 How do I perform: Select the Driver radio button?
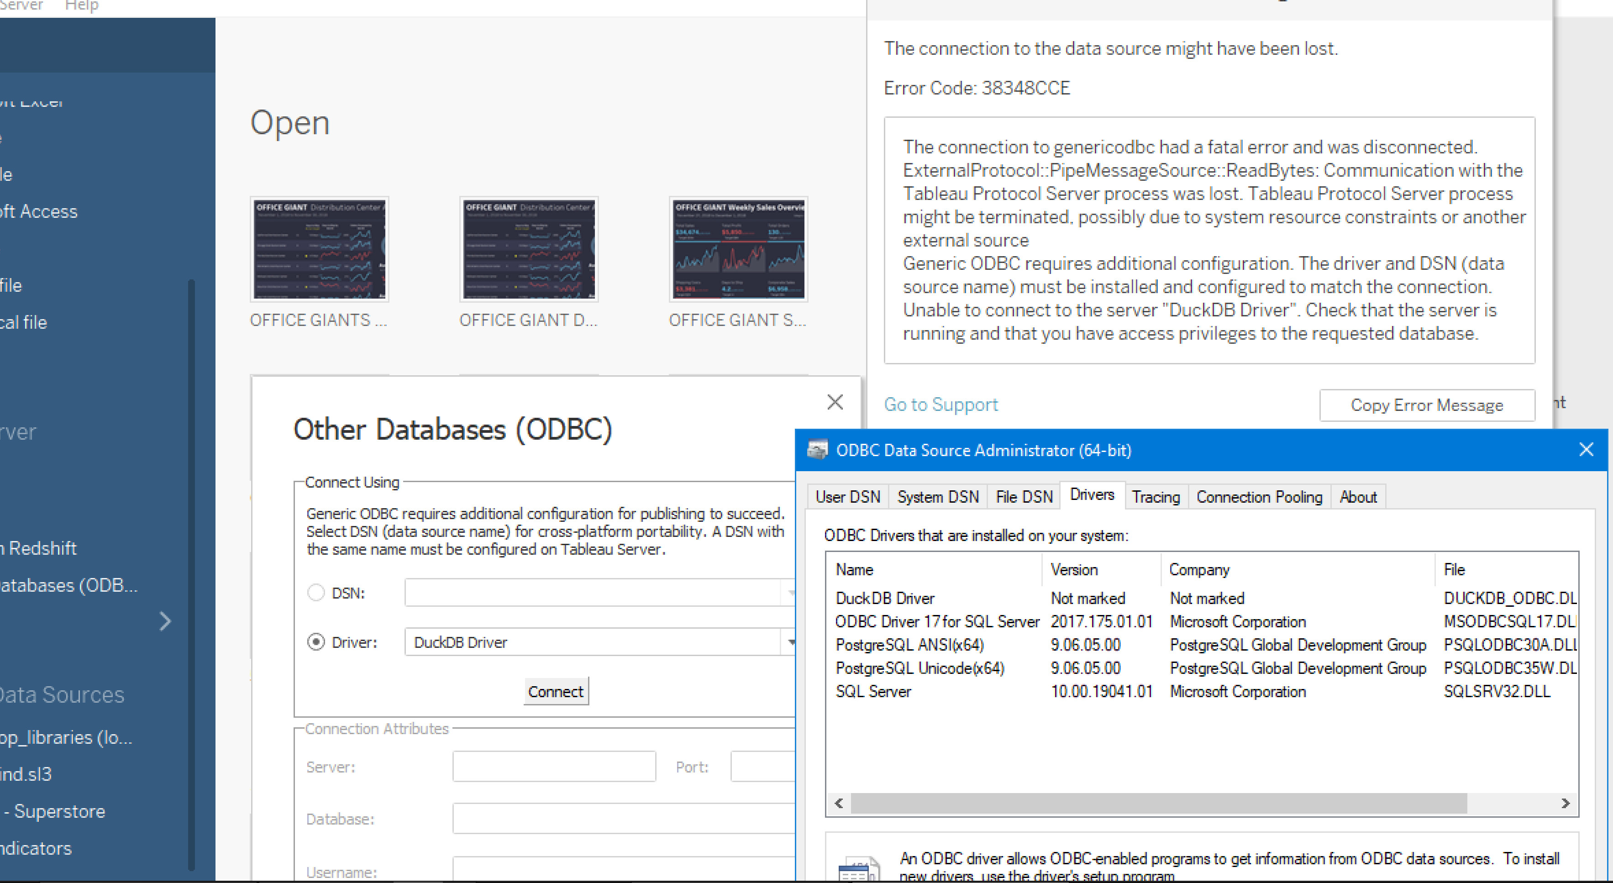316,642
